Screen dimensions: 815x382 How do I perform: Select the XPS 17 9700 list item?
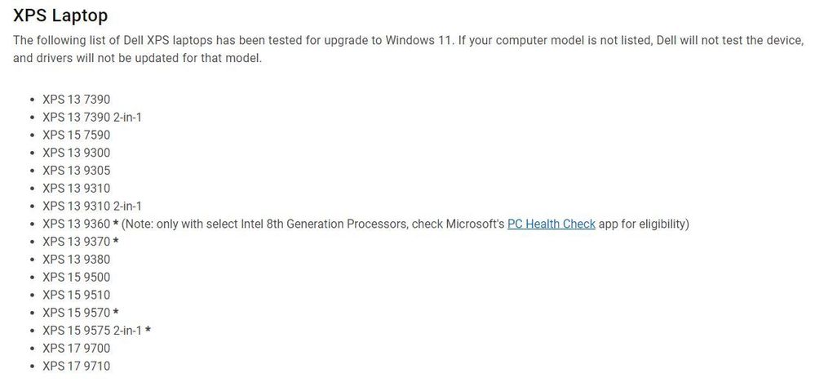pyautogui.click(x=77, y=348)
